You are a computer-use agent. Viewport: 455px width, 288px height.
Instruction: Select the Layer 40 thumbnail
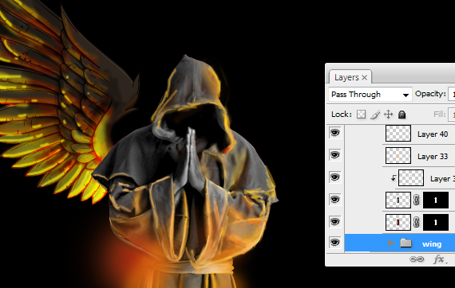[x=398, y=134]
